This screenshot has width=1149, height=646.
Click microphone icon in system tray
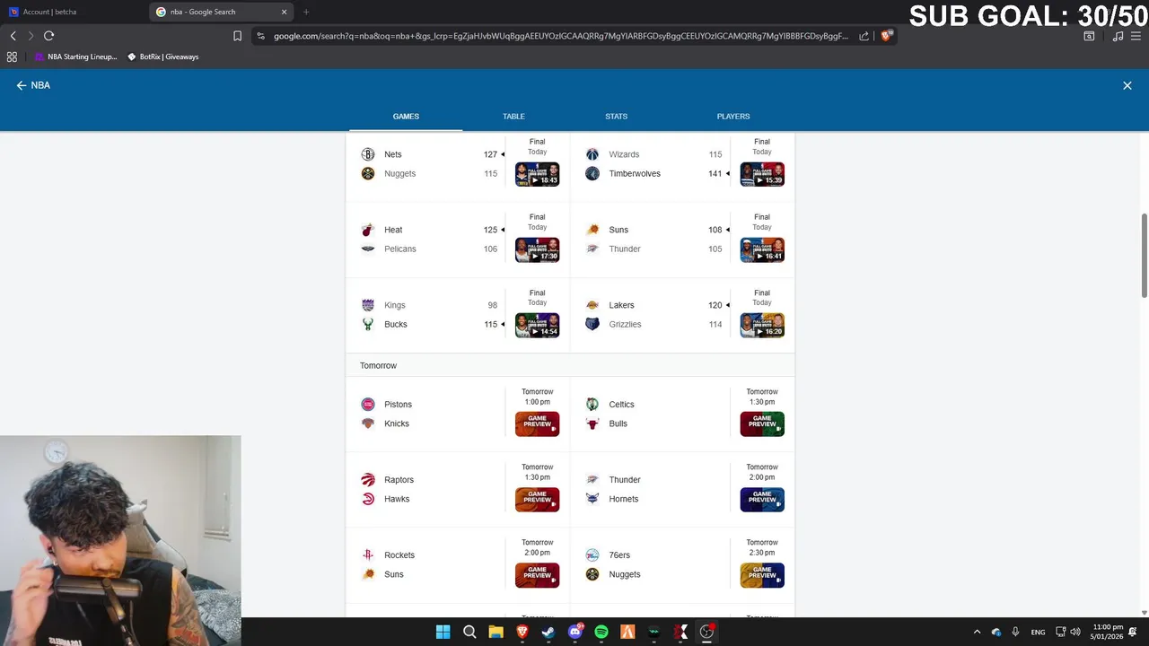[x=1015, y=632]
